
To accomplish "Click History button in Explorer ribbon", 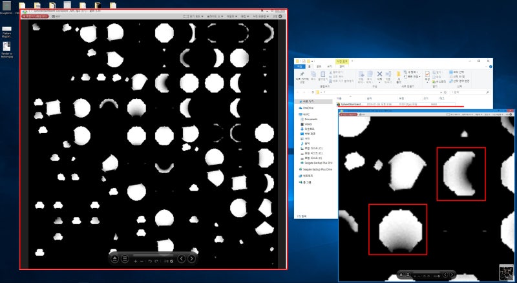I will click(439, 81).
